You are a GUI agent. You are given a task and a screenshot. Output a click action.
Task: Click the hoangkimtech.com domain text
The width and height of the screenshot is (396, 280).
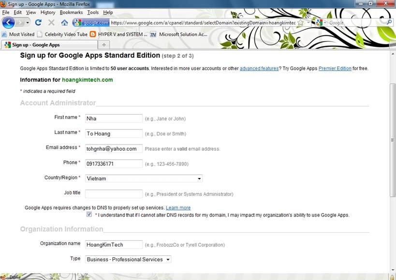coord(88,80)
